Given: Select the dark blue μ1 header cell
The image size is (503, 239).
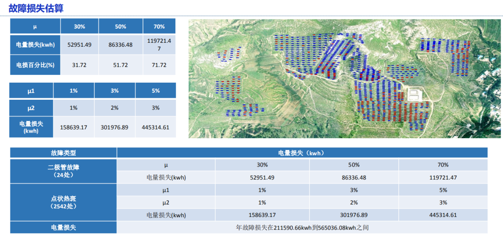Looking at the screenshot, I should 31,91.
